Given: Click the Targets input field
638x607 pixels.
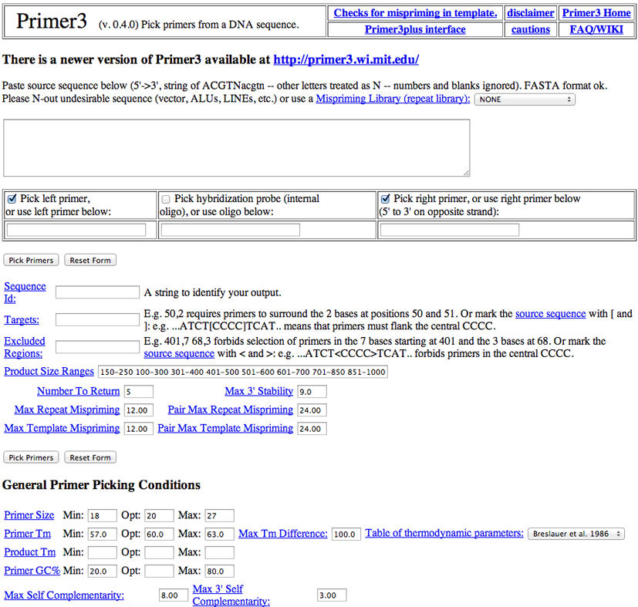Looking at the screenshot, I should [x=98, y=319].
